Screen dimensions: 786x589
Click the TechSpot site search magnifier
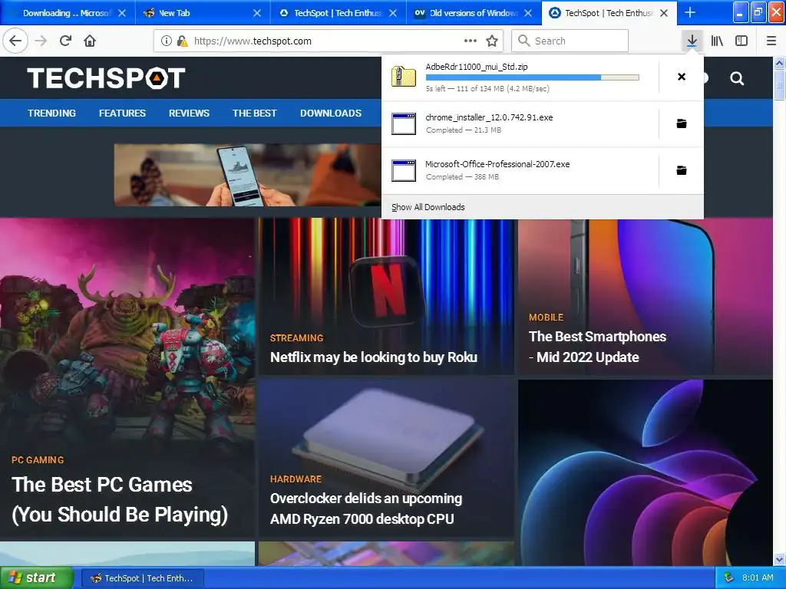coord(737,78)
